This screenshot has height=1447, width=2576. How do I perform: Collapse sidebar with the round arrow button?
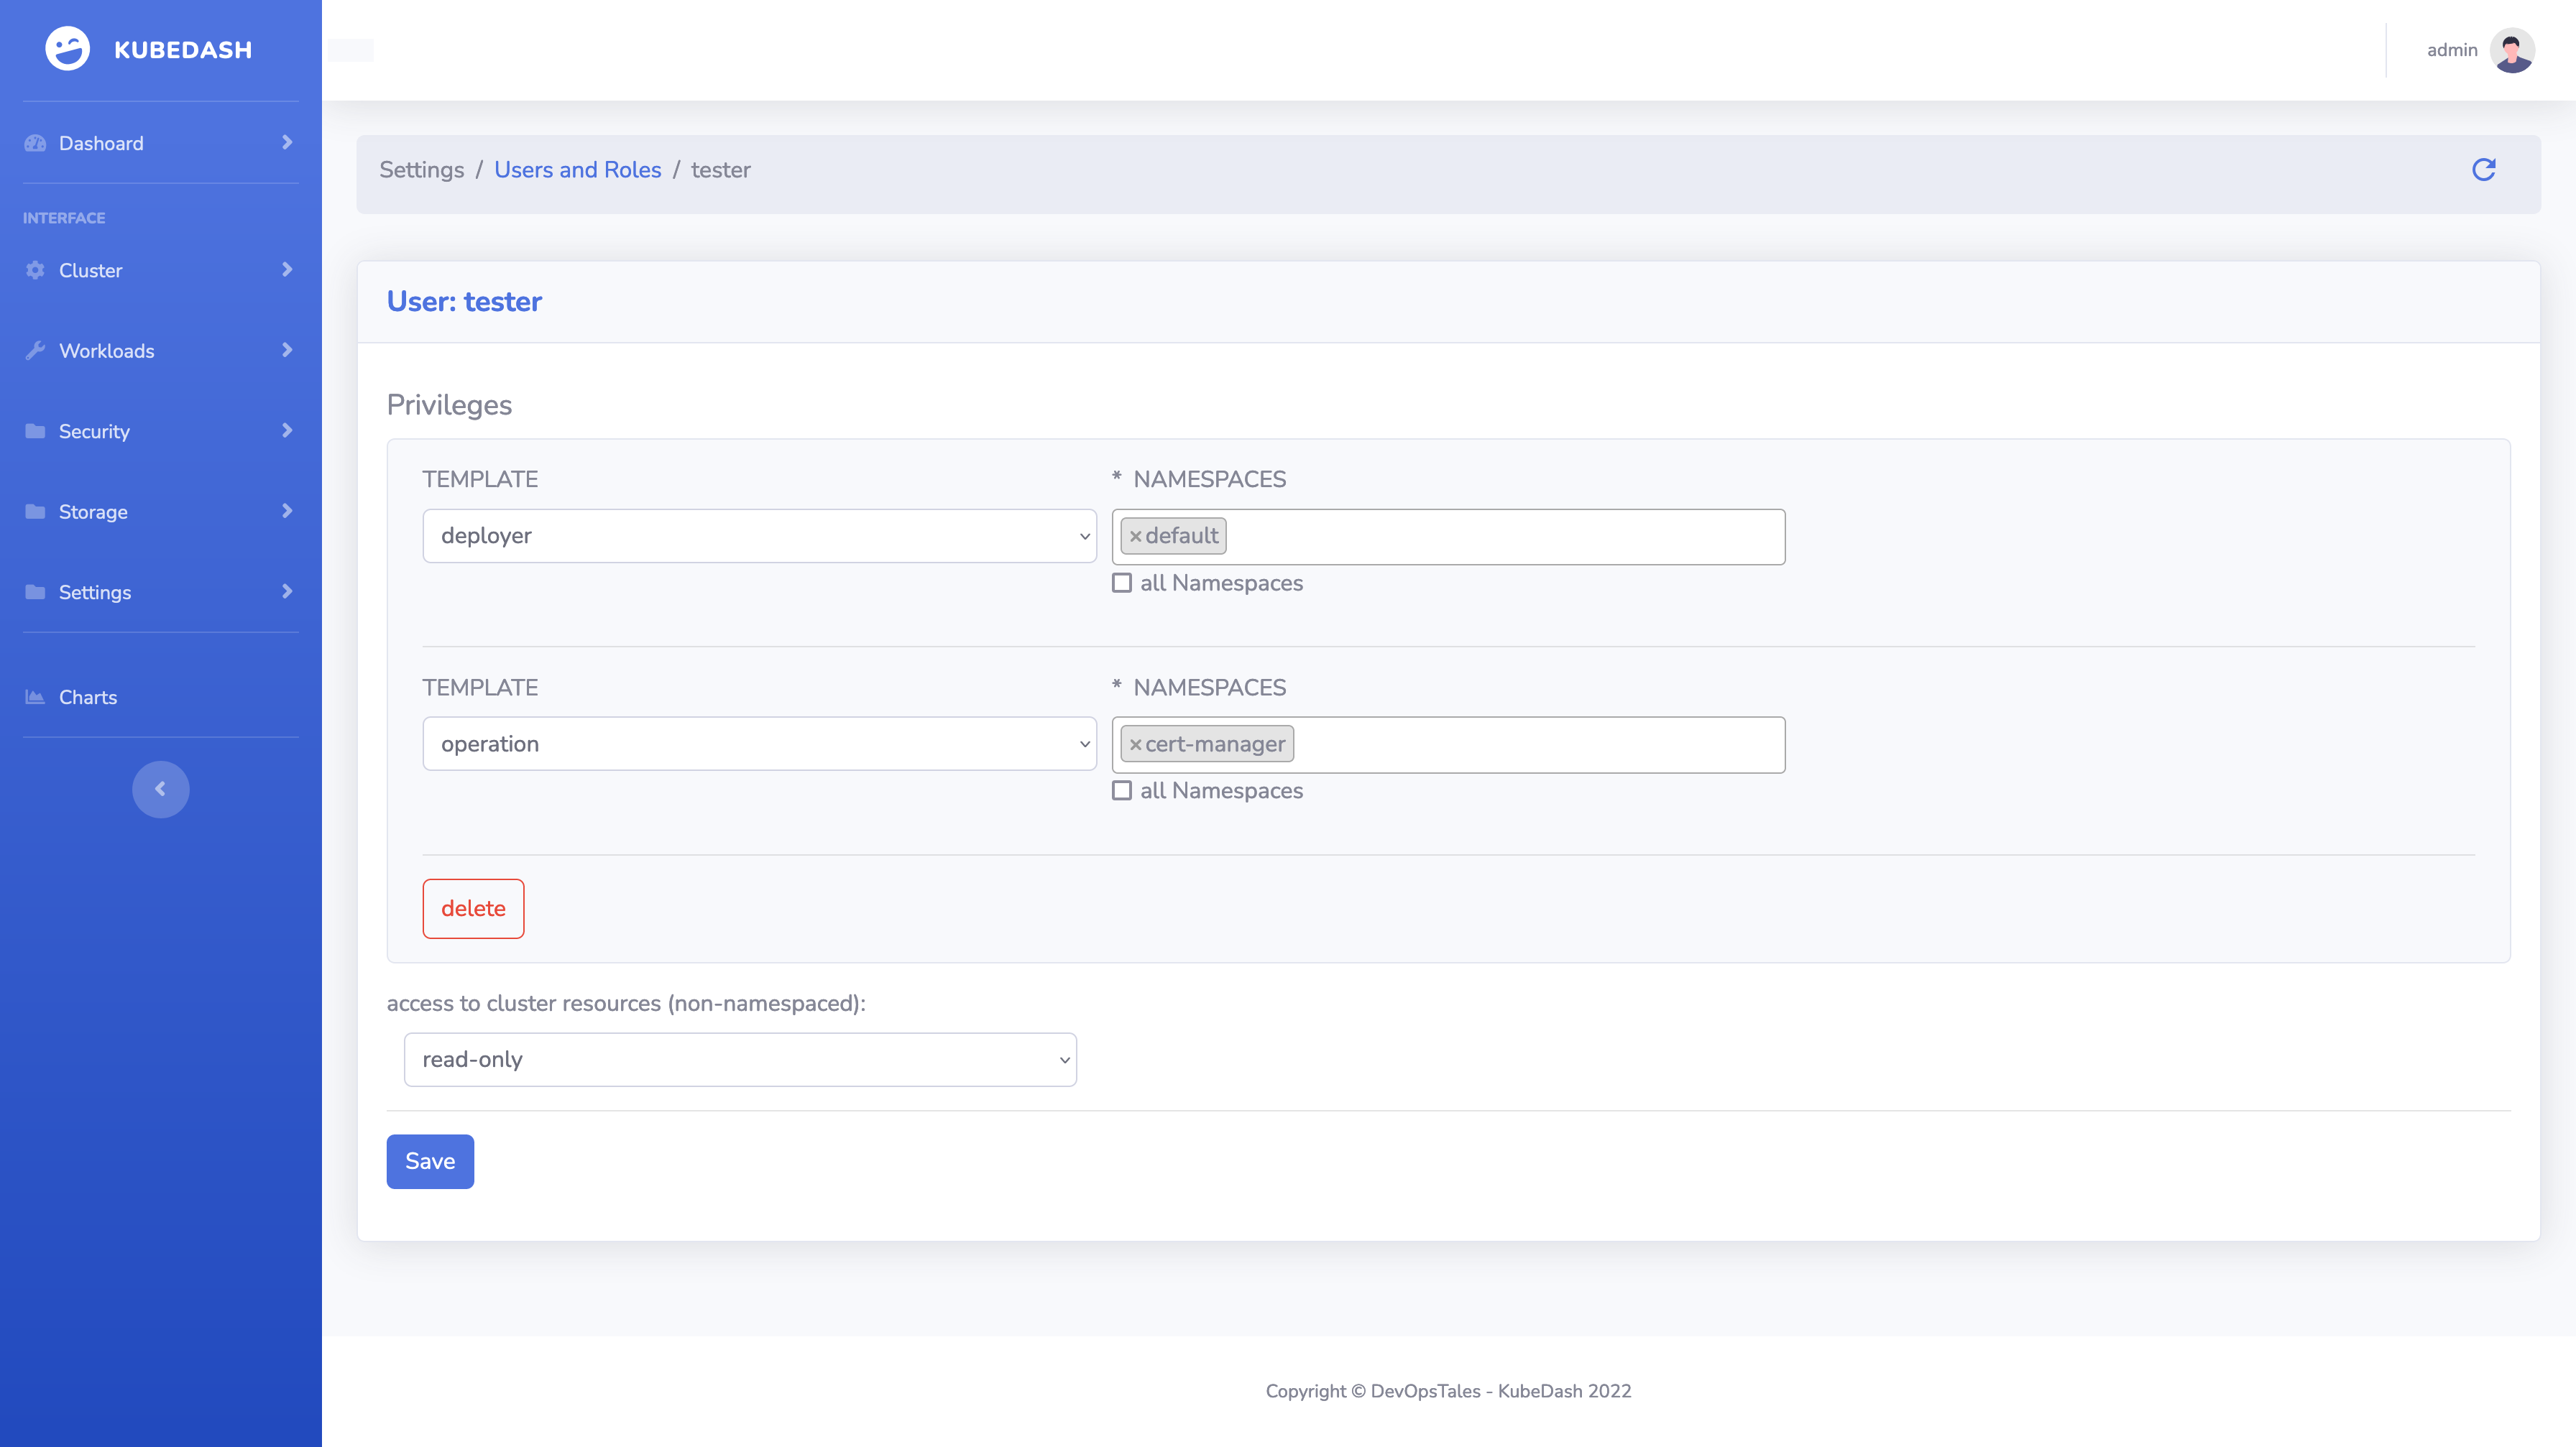pyautogui.click(x=160, y=790)
